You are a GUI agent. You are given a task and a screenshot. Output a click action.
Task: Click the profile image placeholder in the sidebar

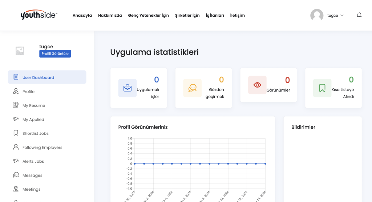pos(20,51)
